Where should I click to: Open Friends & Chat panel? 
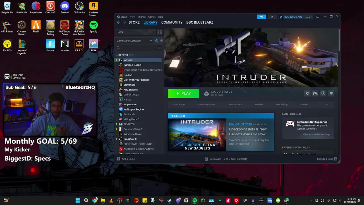click(x=327, y=159)
